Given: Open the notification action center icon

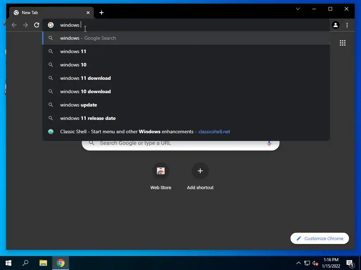Looking at the screenshot, I should coord(350,263).
